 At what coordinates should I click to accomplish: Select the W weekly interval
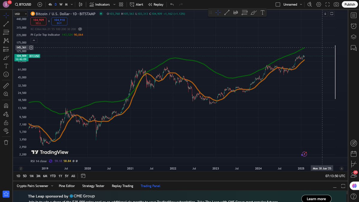tap(61, 4)
